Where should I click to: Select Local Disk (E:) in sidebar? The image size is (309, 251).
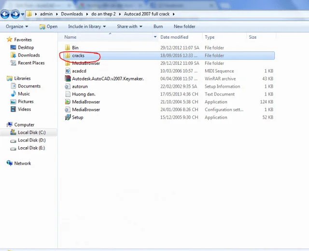click(x=31, y=148)
